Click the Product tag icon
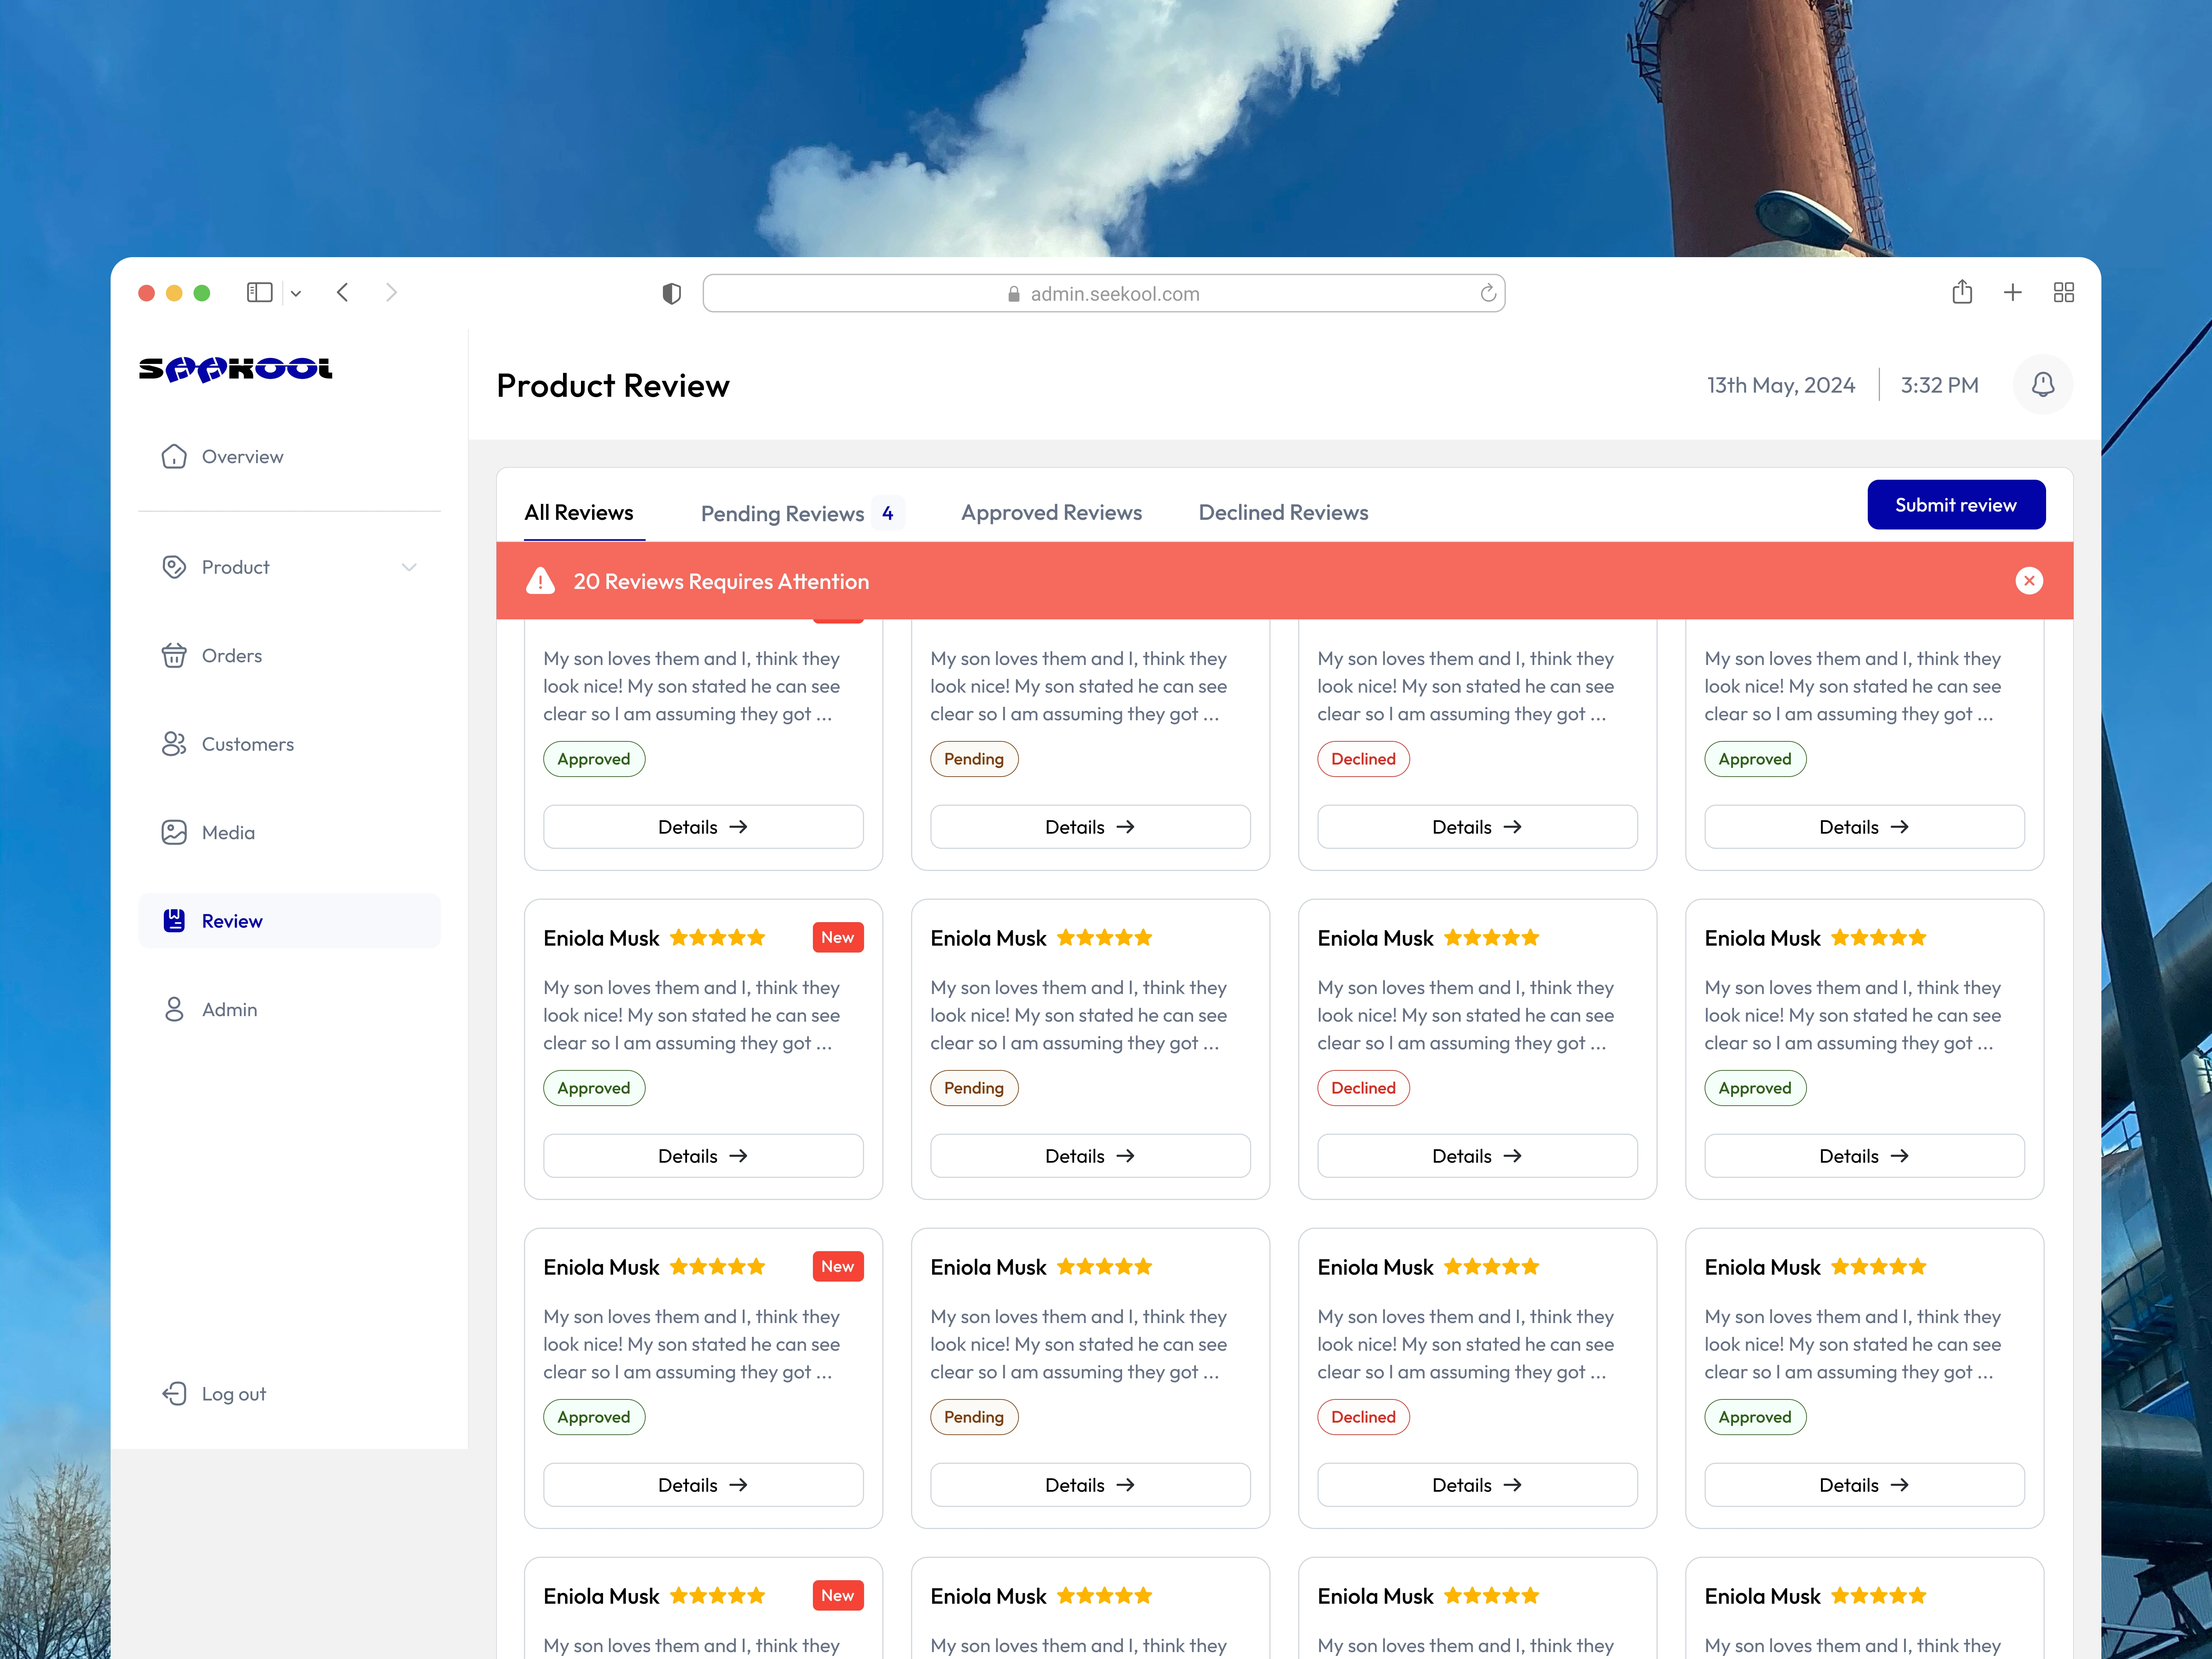This screenshot has height=1659, width=2212. click(x=174, y=567)
